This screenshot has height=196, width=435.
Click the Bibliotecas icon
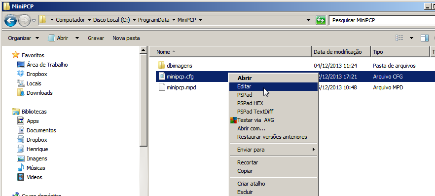tap(16, 112)
